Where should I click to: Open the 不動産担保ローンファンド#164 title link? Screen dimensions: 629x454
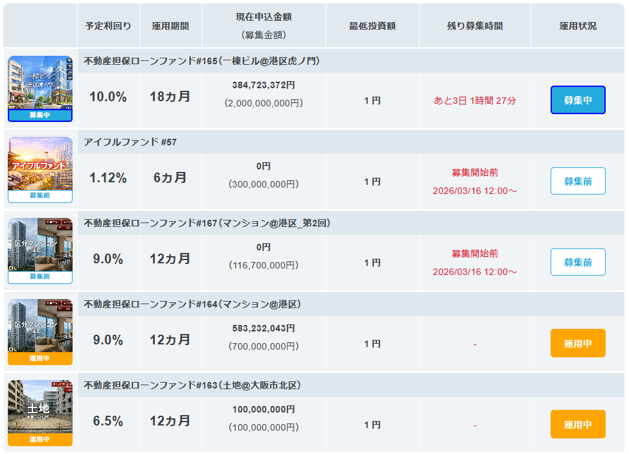(x=192, y=304)
